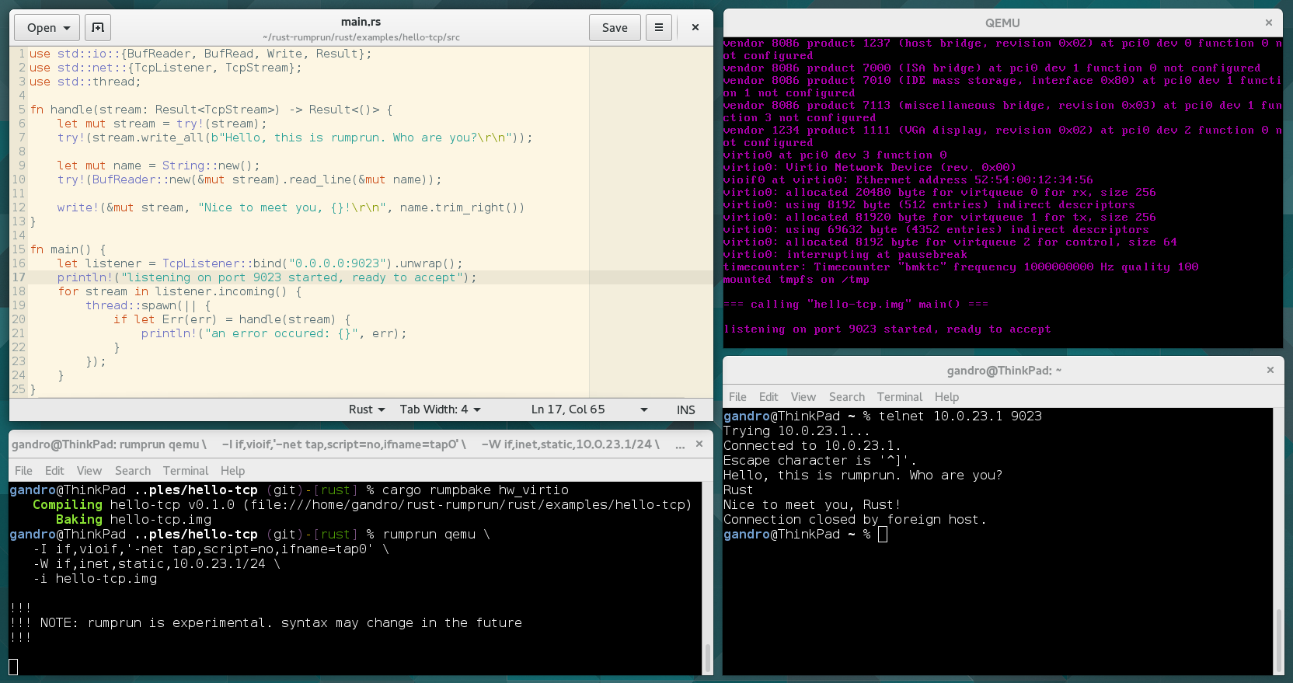Open Terminal menu in telnet terminal window
Image resolution: width=1293 pixels, height=683 pixels.
pyautogui.click(x=900, y=397)
